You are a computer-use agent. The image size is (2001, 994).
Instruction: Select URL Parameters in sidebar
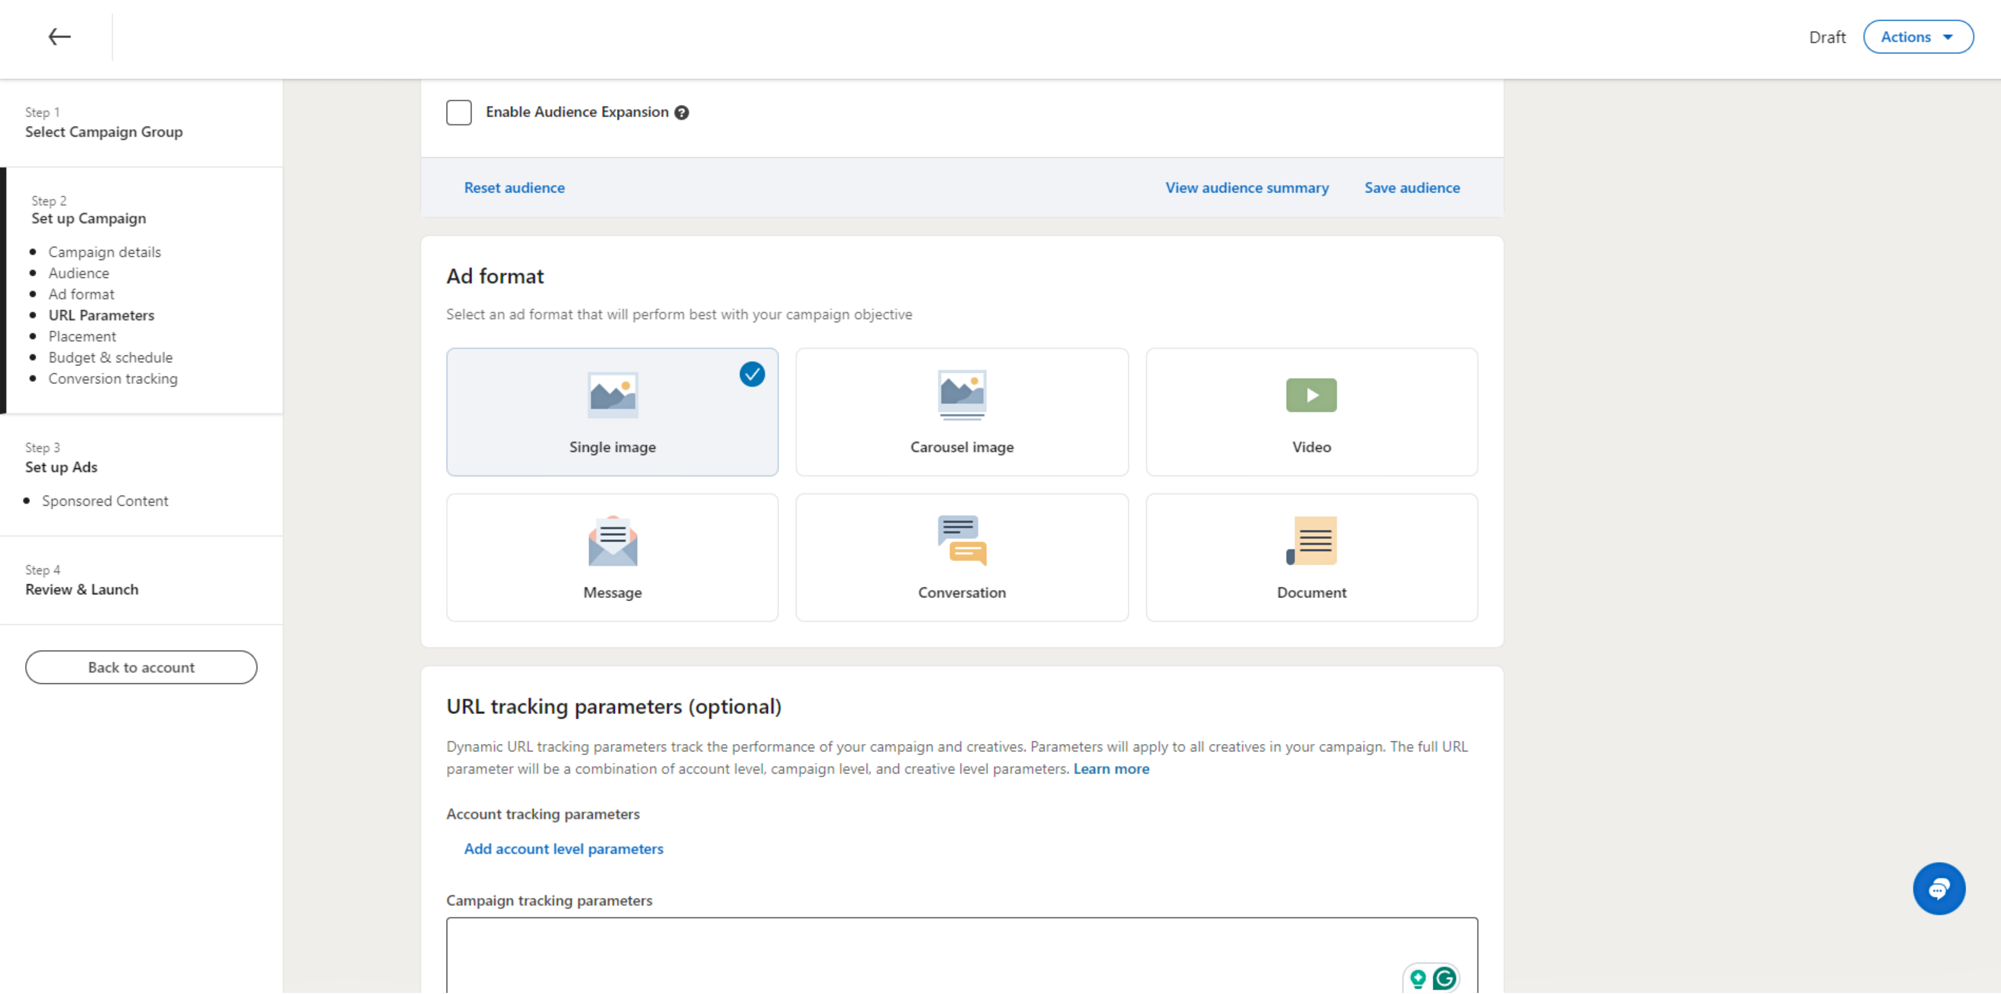coord(101,315)
